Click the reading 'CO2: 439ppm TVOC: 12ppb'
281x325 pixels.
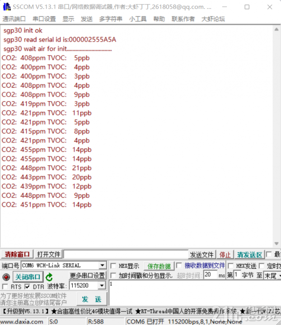[x=47, y=186]
